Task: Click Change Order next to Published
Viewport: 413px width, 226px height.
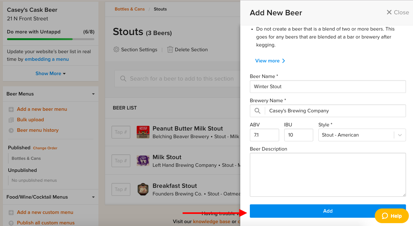Action: 45,148
